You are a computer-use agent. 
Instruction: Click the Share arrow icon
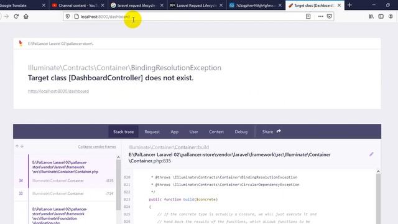coord(279,131)
